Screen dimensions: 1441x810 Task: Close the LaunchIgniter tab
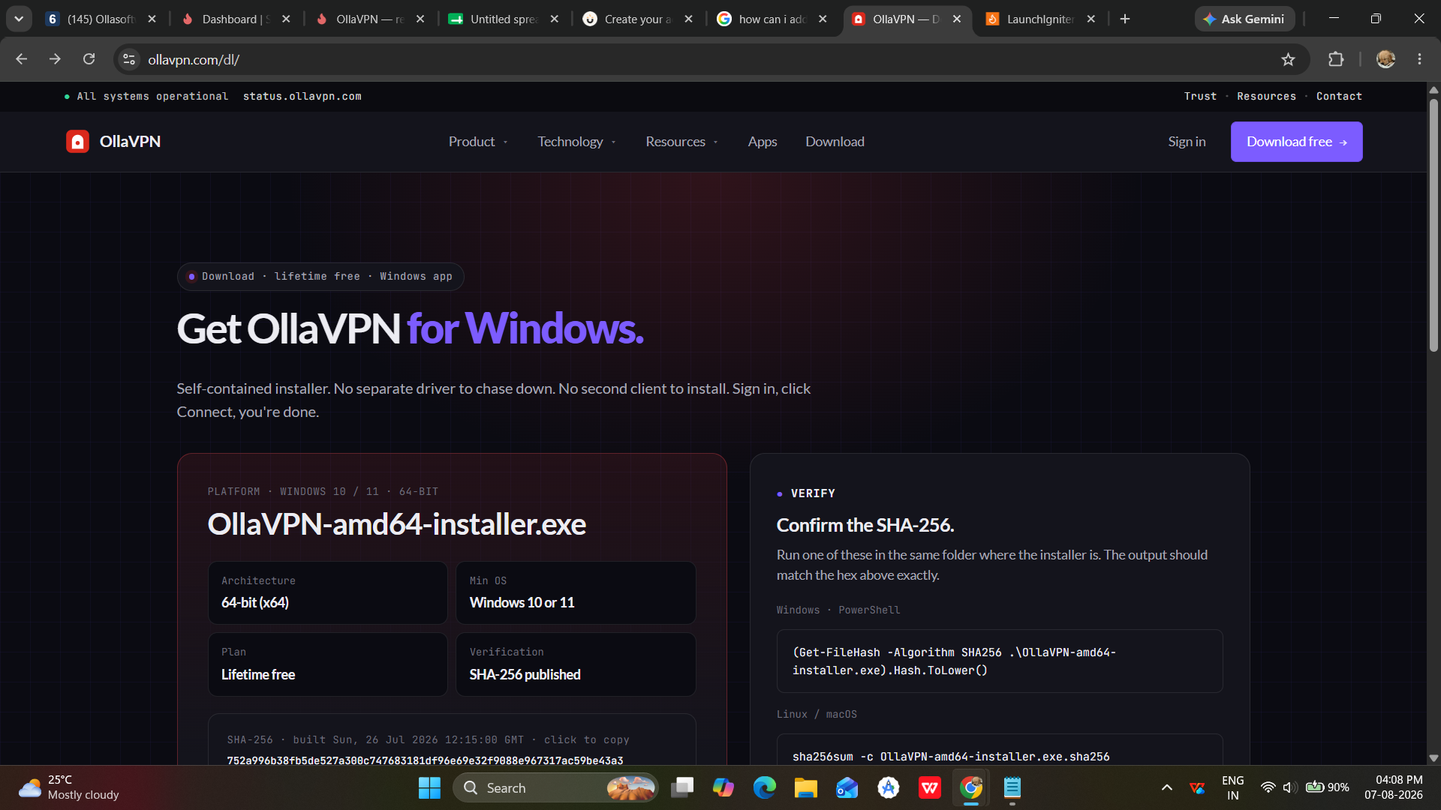tap(1091, 19)
